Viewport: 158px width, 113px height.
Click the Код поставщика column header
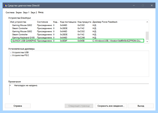pyautogui.click(x=68, y=22)
